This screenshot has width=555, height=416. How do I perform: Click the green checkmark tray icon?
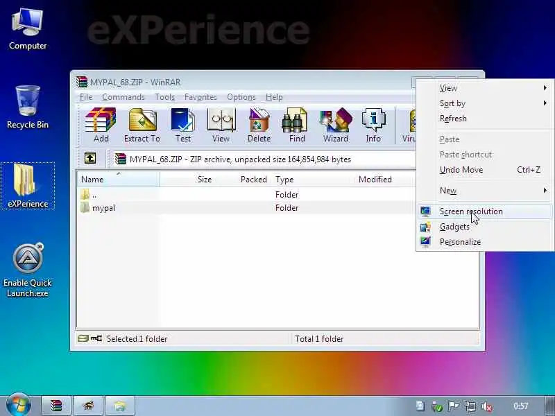[438, 407]
